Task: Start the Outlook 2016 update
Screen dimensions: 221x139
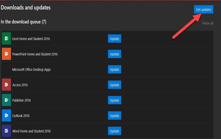Action: [114, 115]
